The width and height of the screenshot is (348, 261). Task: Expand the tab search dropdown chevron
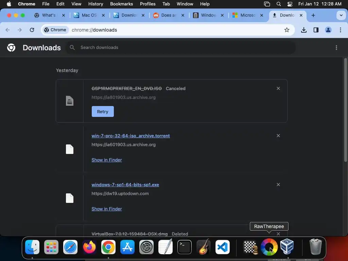click(341, 15)
